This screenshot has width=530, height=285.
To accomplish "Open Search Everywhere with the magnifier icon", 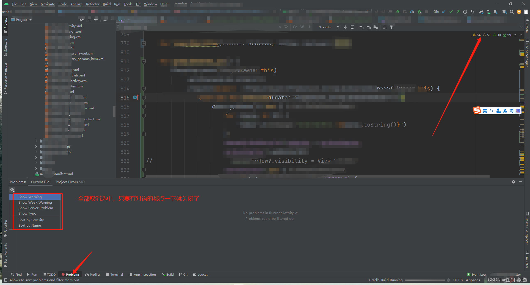I will pyautogui.click(x=512, y=12).
